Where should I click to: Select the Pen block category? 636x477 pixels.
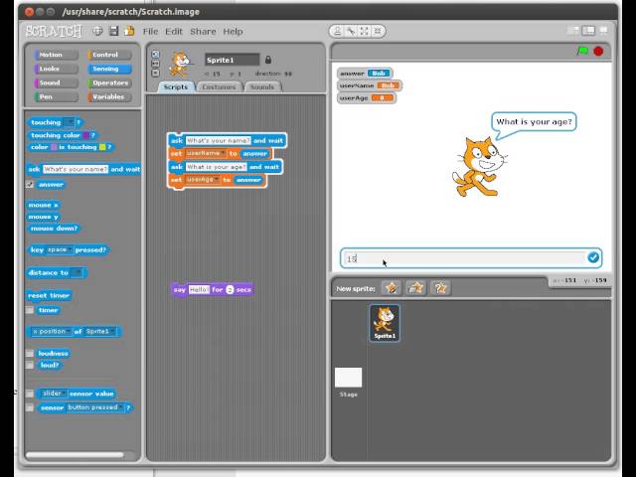point(56,97)
